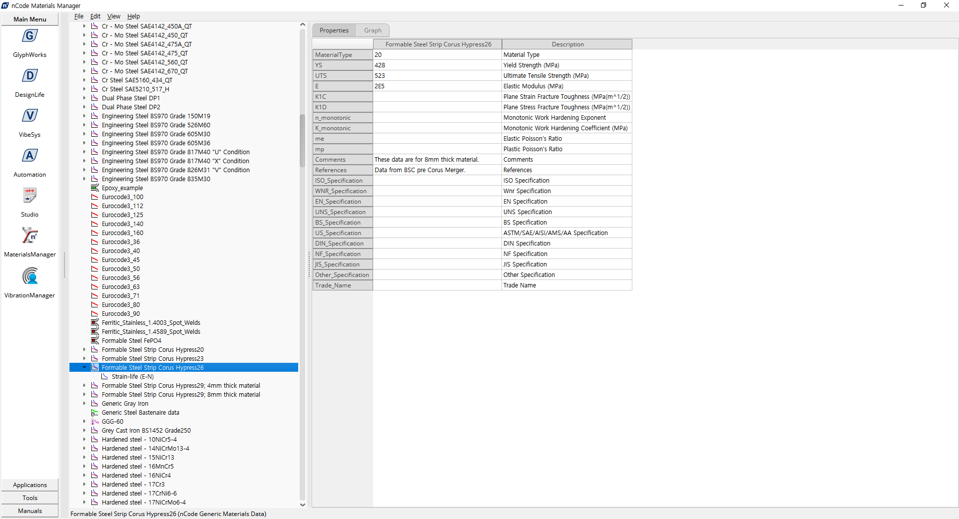Expand the Hardened steel - 10NiCr5-4 node

(x=84, y=440)
